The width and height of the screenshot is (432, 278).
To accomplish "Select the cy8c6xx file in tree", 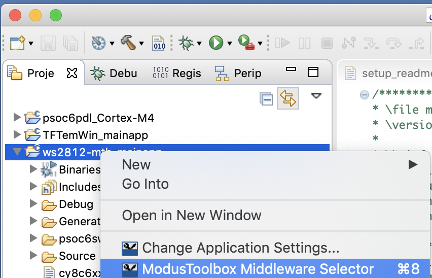I will [80, 273].
